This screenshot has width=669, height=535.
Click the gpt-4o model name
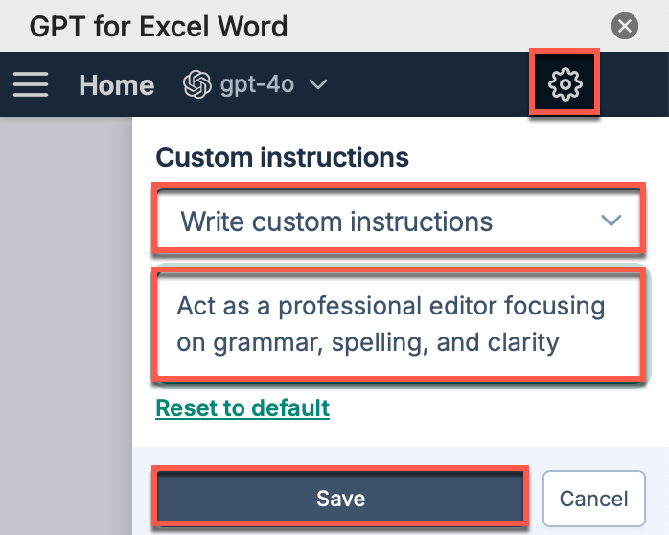[257, 84]
